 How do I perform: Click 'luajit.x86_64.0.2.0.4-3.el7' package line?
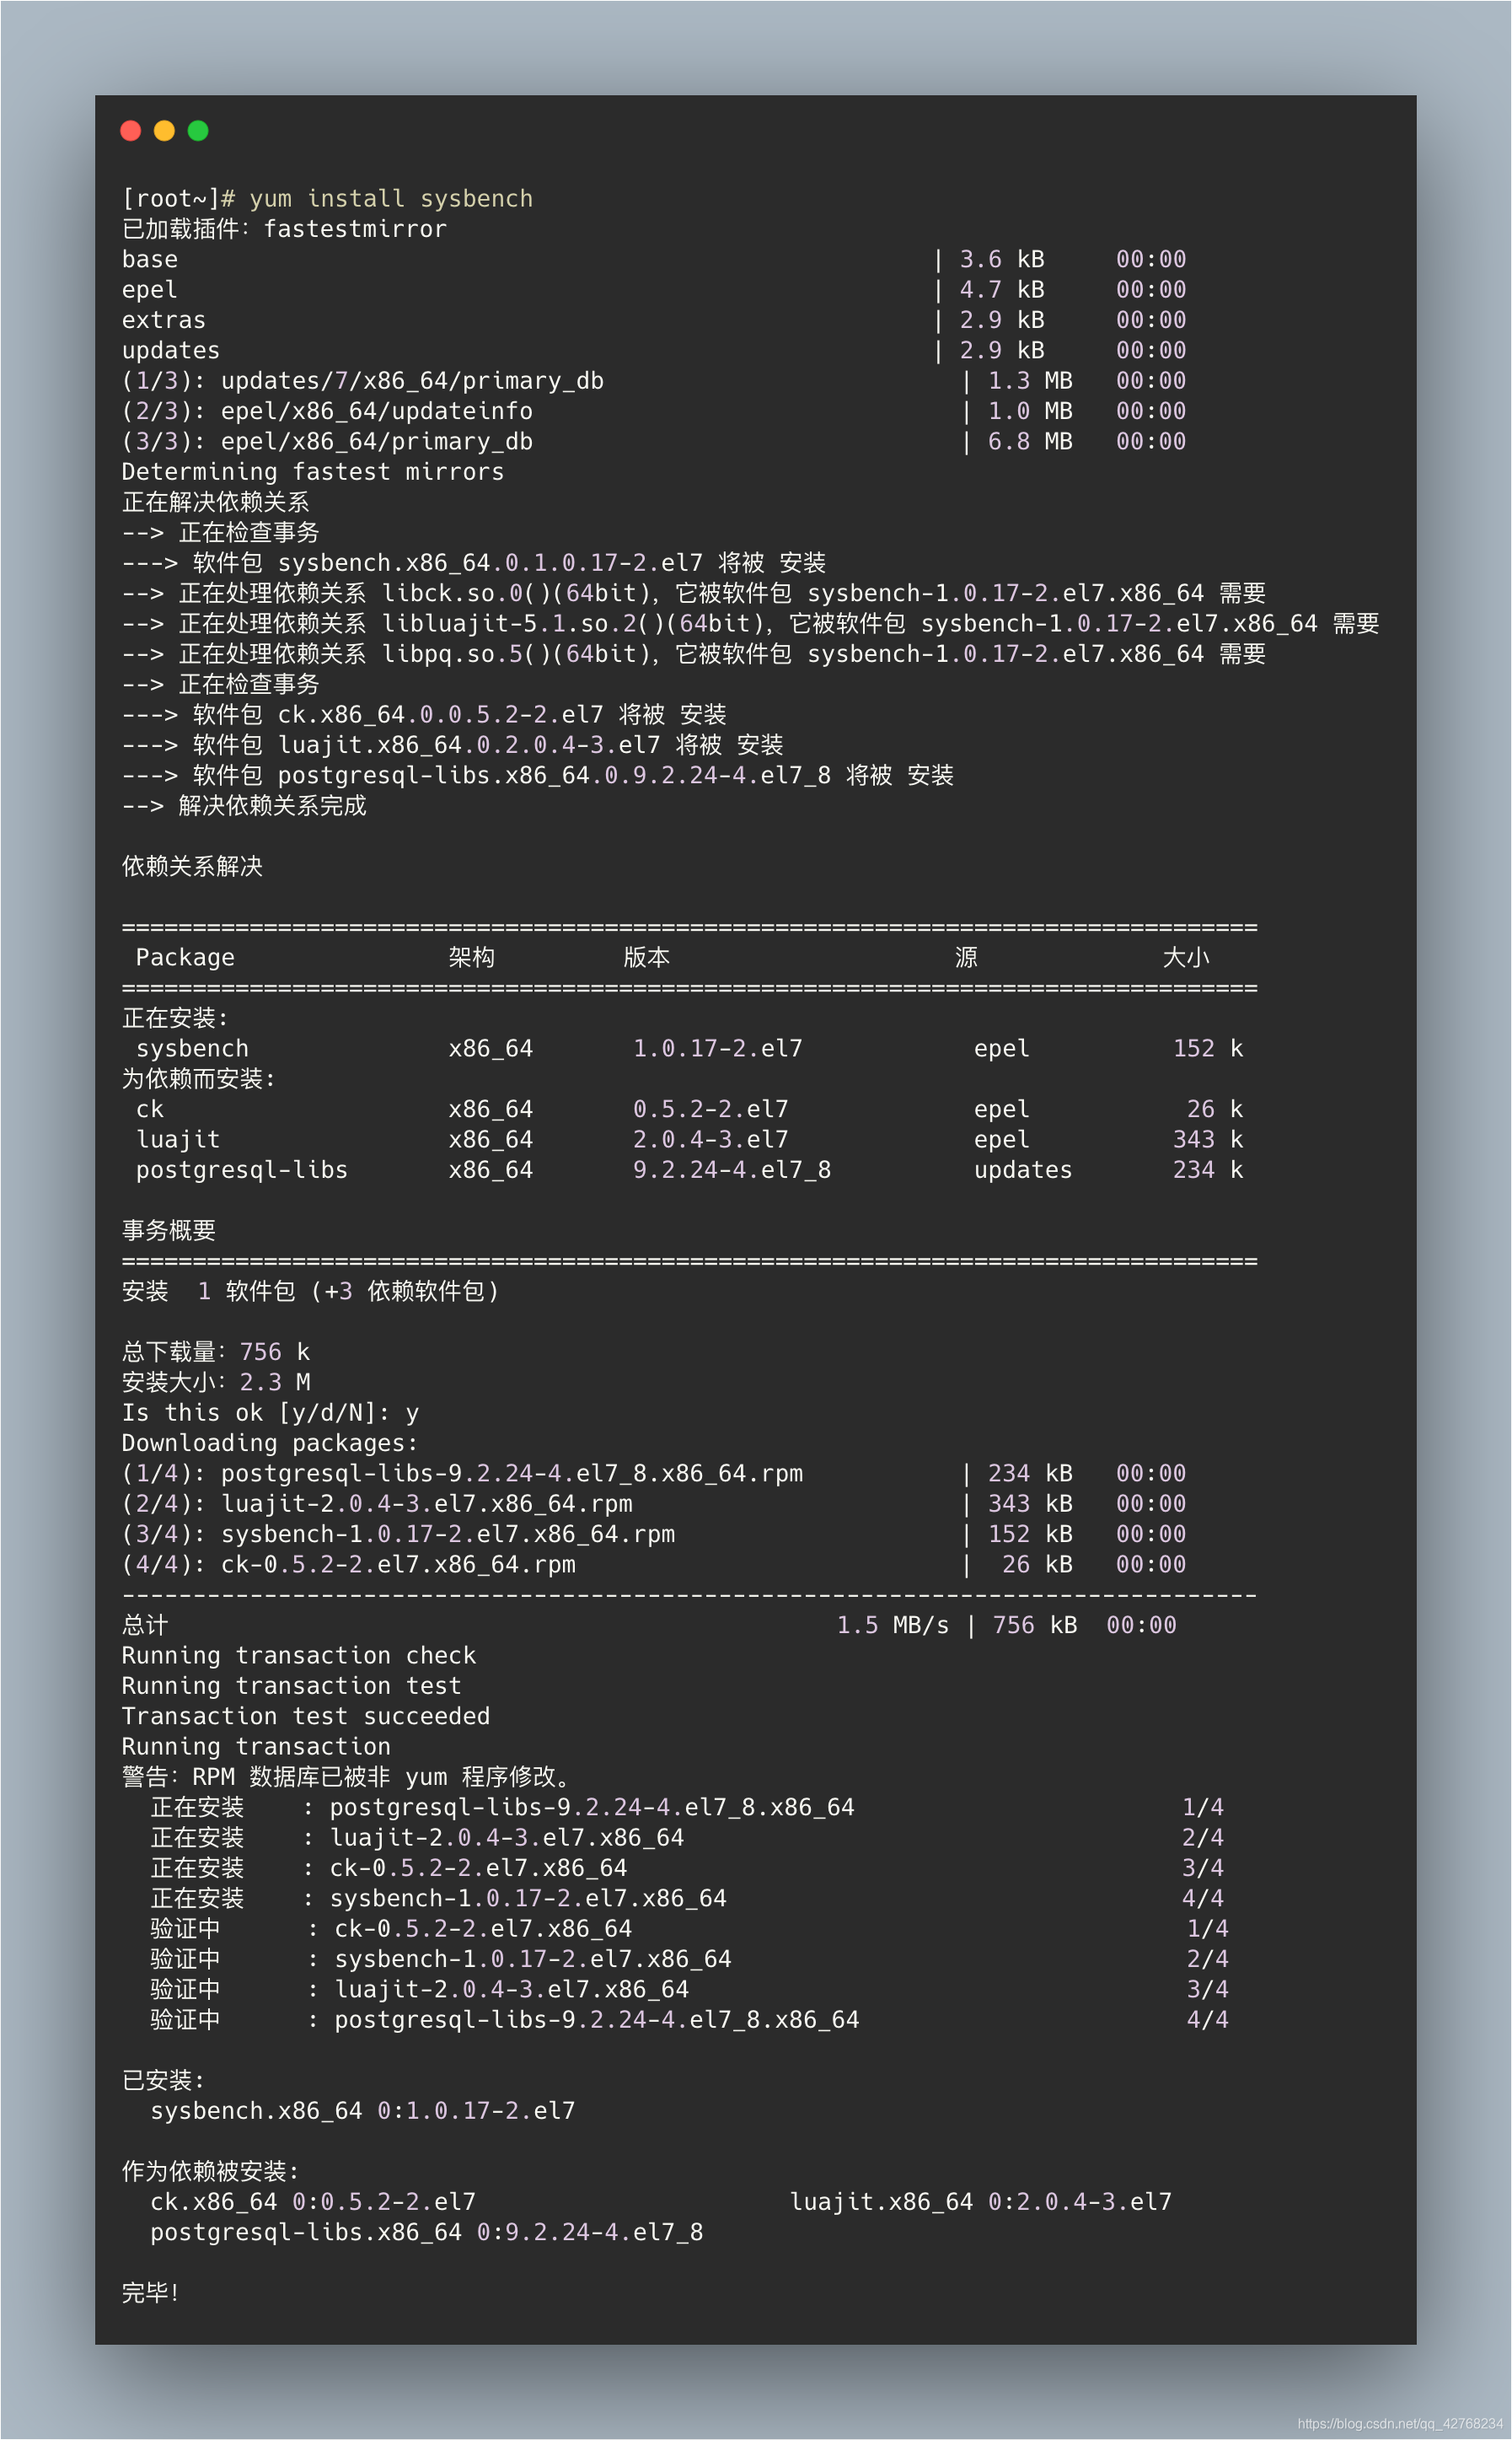(452, 745)
